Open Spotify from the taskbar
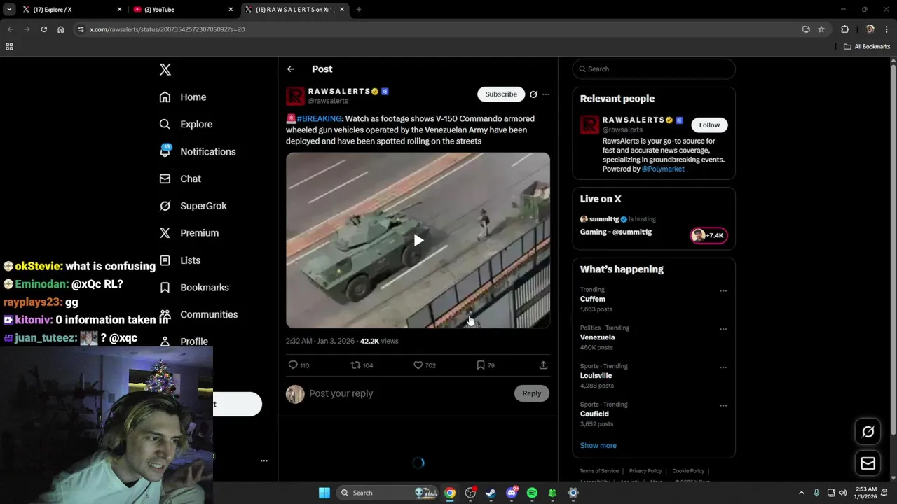This screenshot has width=897, height=504. 532,493
